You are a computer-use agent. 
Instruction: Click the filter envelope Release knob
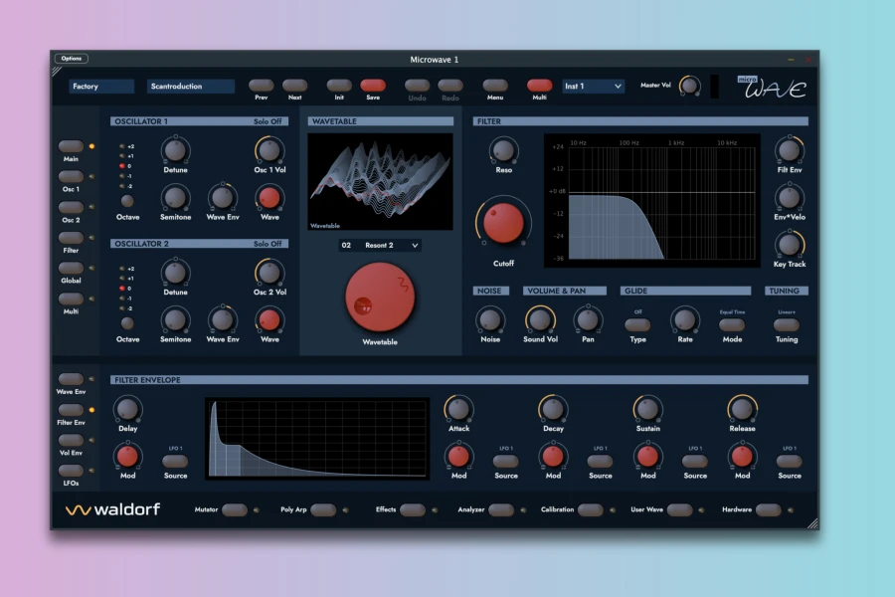coord(742,409)
